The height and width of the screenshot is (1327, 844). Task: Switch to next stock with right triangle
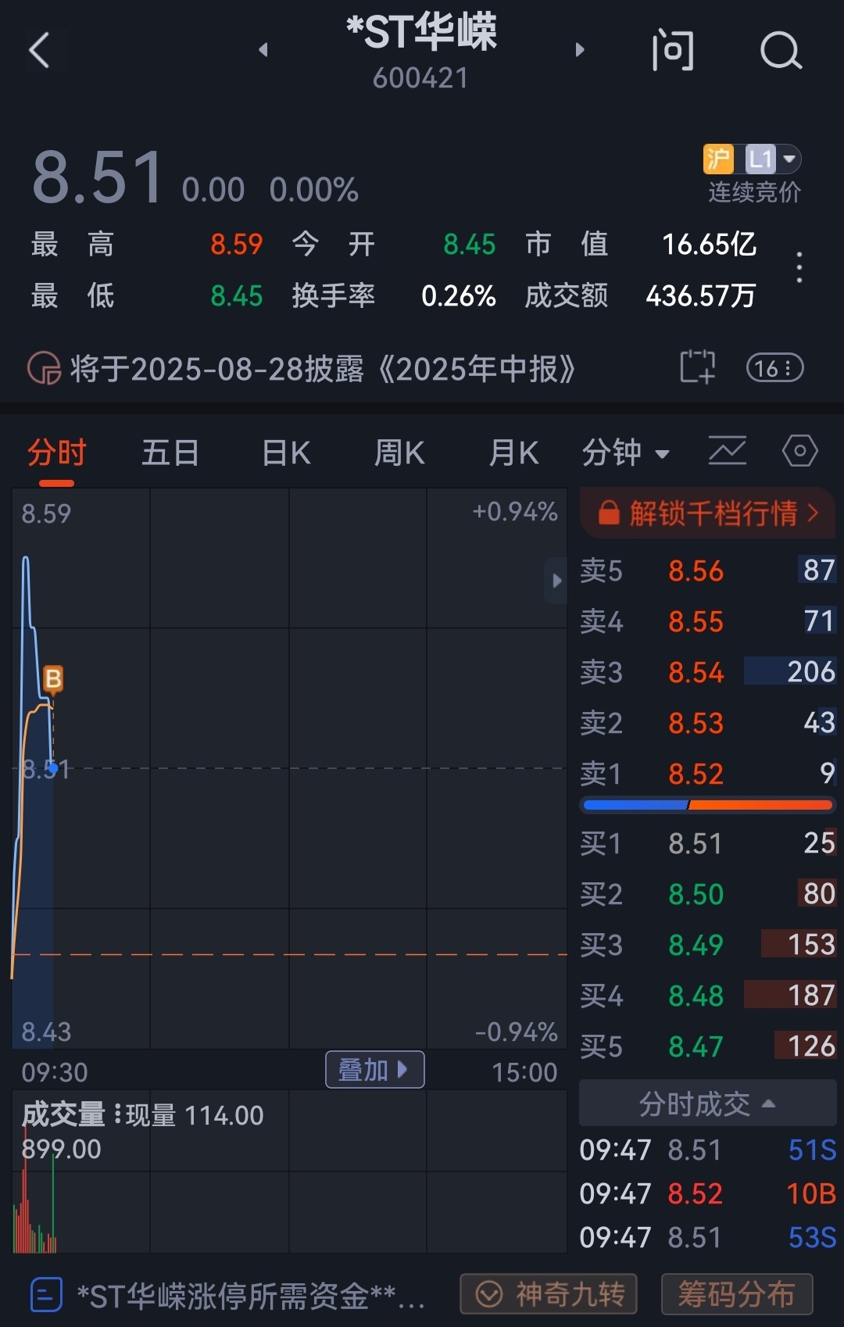point(579,50)
